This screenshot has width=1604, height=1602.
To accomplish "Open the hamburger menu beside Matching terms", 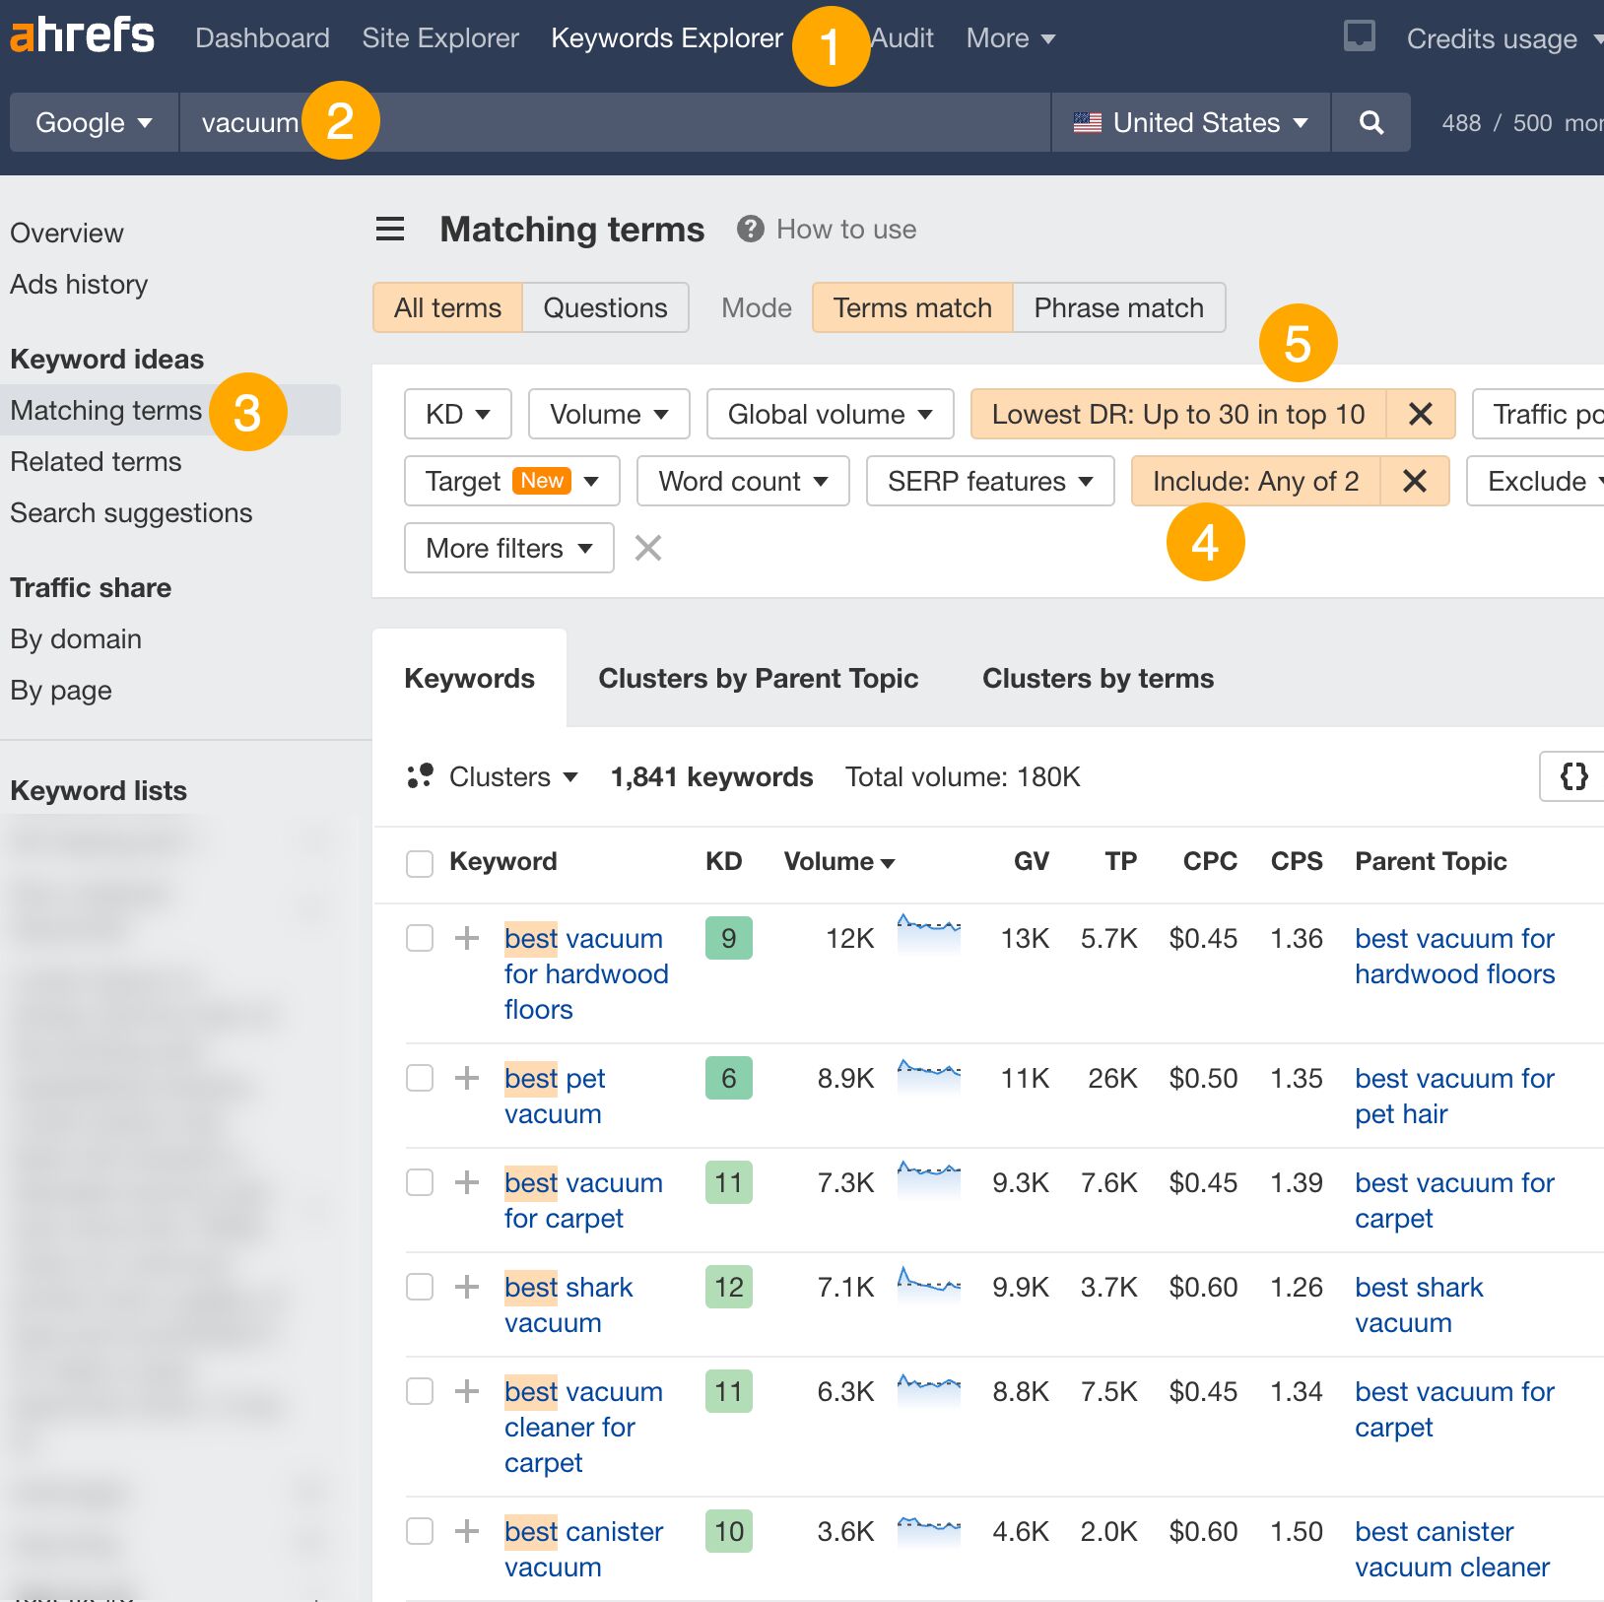I will click(390, 229).
